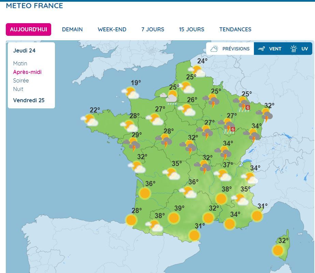Click the partly cloudy icon under 32° on the Atlantic coast
The width and height of the screenshot is (315, 273).
point(137,167)
